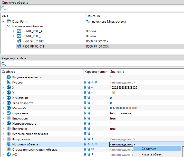Click the i8 icon of Кардинальное число
The width and height of the screenshot is (184, 157).
point(9,77)
